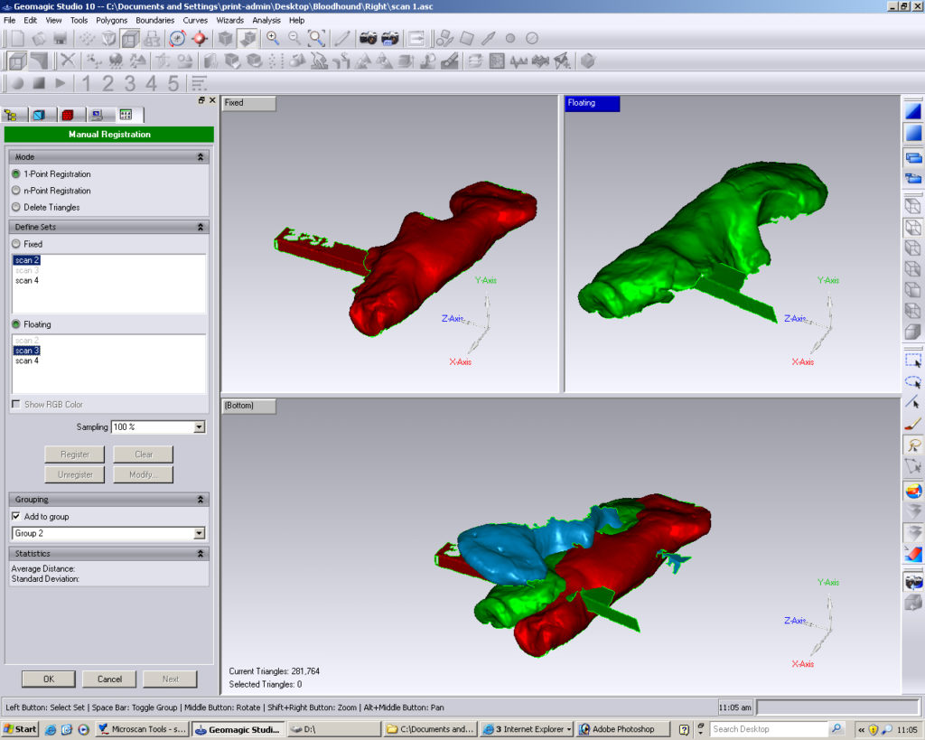This screenshot has height=740, width=925.
Task: Switch to Adobe Photoshop in taskbar
Action: click(x=624, y=729)
